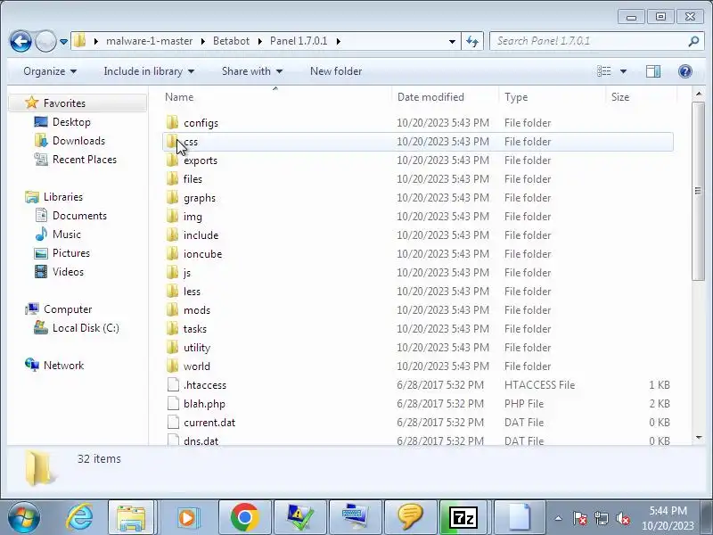
Task: Open Include in library menu
Action: pos(149,71)
